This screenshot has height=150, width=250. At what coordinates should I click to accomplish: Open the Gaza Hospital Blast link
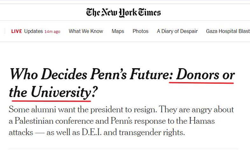(228, 31)
